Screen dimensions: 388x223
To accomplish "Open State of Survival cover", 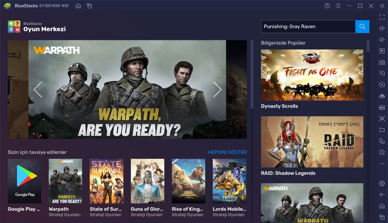I will (106, 181).
